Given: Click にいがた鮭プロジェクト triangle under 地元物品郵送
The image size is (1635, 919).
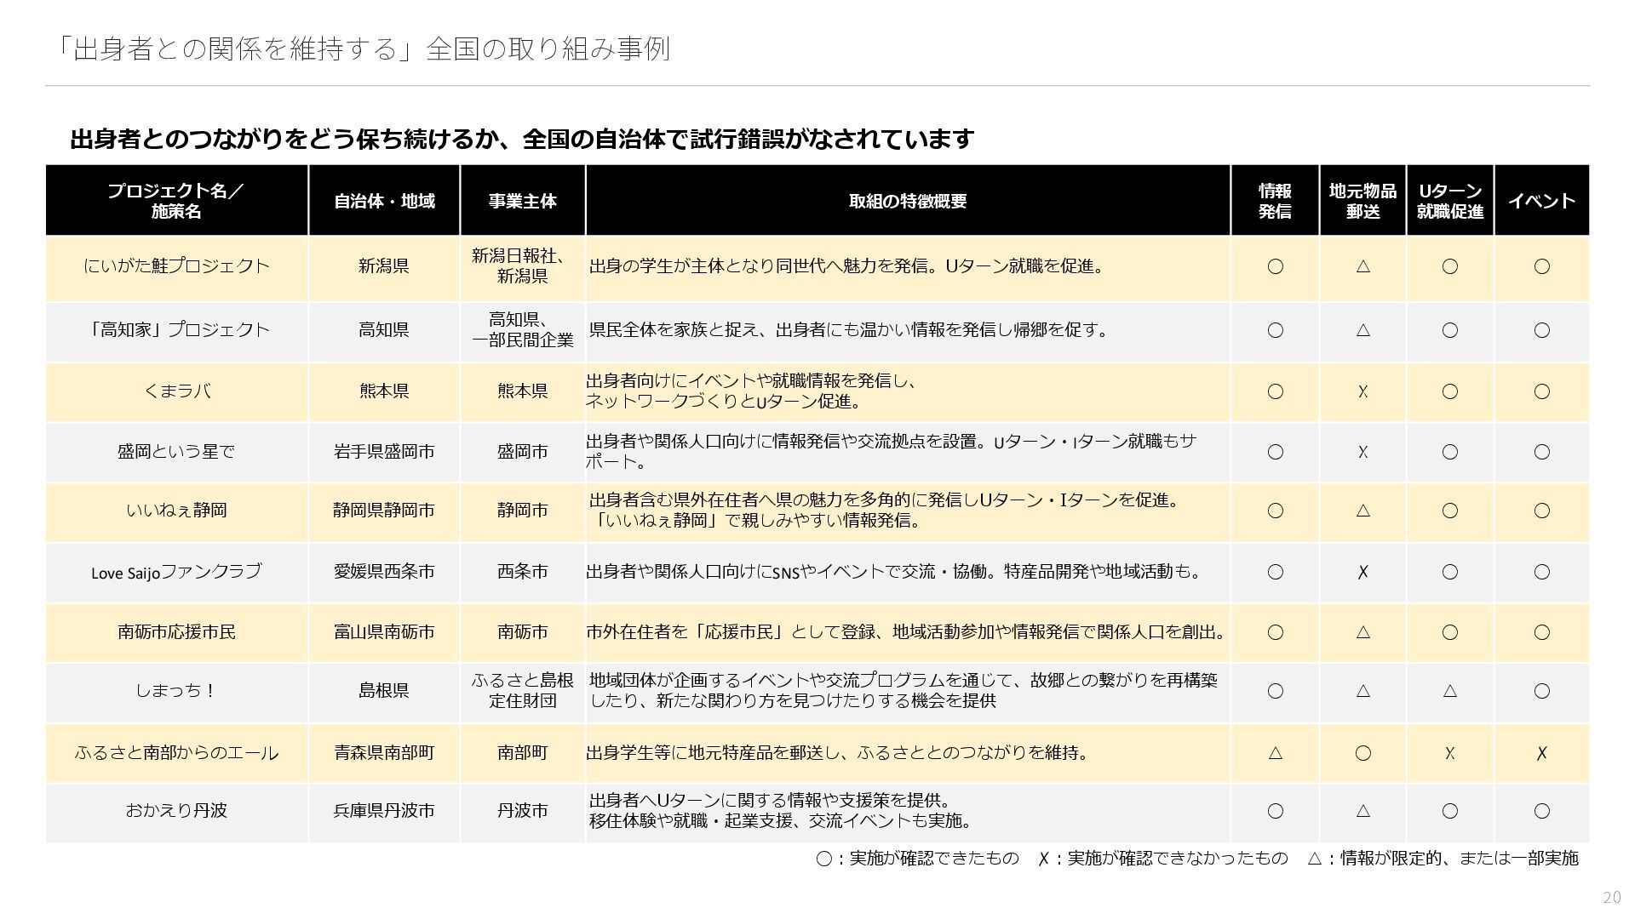Looking at the screenshot, I should (x=1362, y=266).
